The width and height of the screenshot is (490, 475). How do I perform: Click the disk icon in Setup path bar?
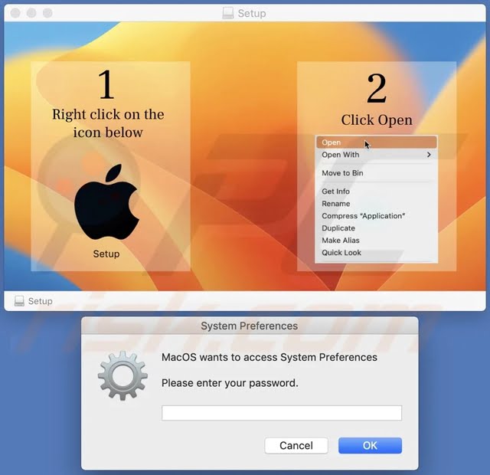19,301
